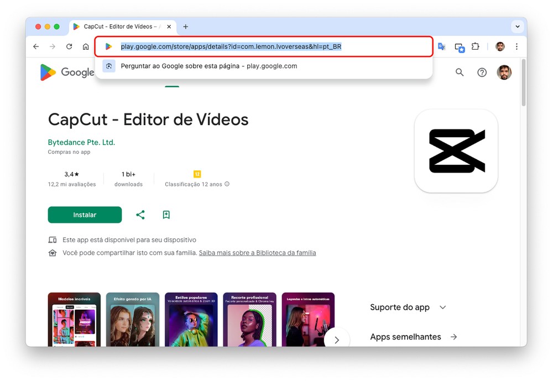Viewport: 553px width, 381px height.
Task: Open the Efeito gerado por IA screenshot
Action: pos(133,320)
